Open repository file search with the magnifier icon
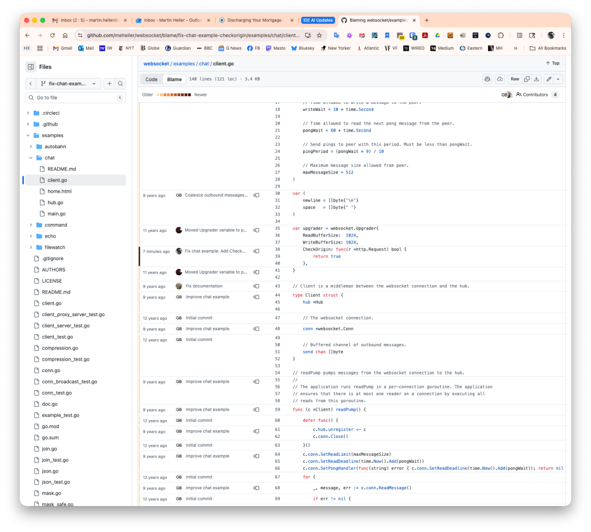This screenshot has width=591, height=532. 120,83
